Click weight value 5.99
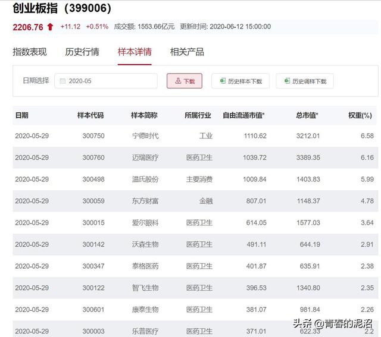 pyautogui.click(x=367, y=179)
